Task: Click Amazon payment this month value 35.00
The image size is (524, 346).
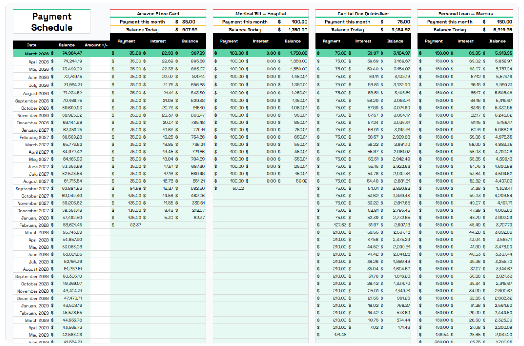Action: [x=189, y=22]
